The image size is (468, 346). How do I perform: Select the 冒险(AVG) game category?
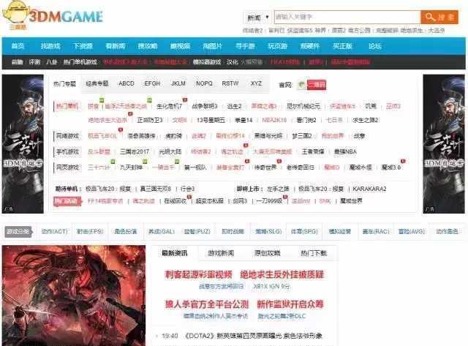[x=412, y=232]
